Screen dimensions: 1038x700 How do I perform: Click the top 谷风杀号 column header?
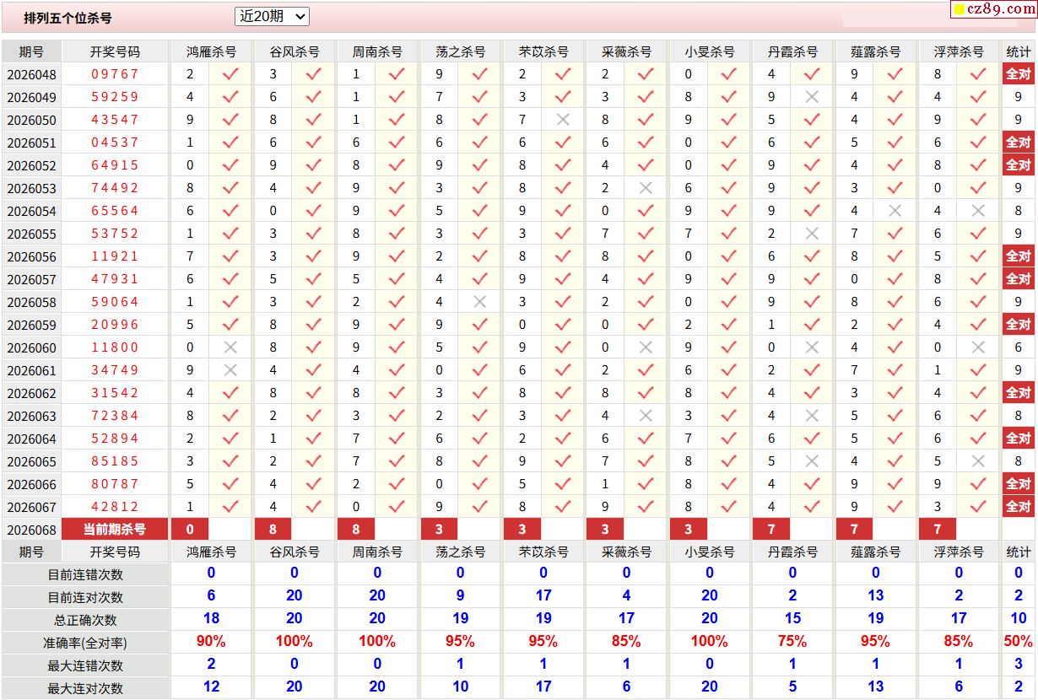coord(294,51)
